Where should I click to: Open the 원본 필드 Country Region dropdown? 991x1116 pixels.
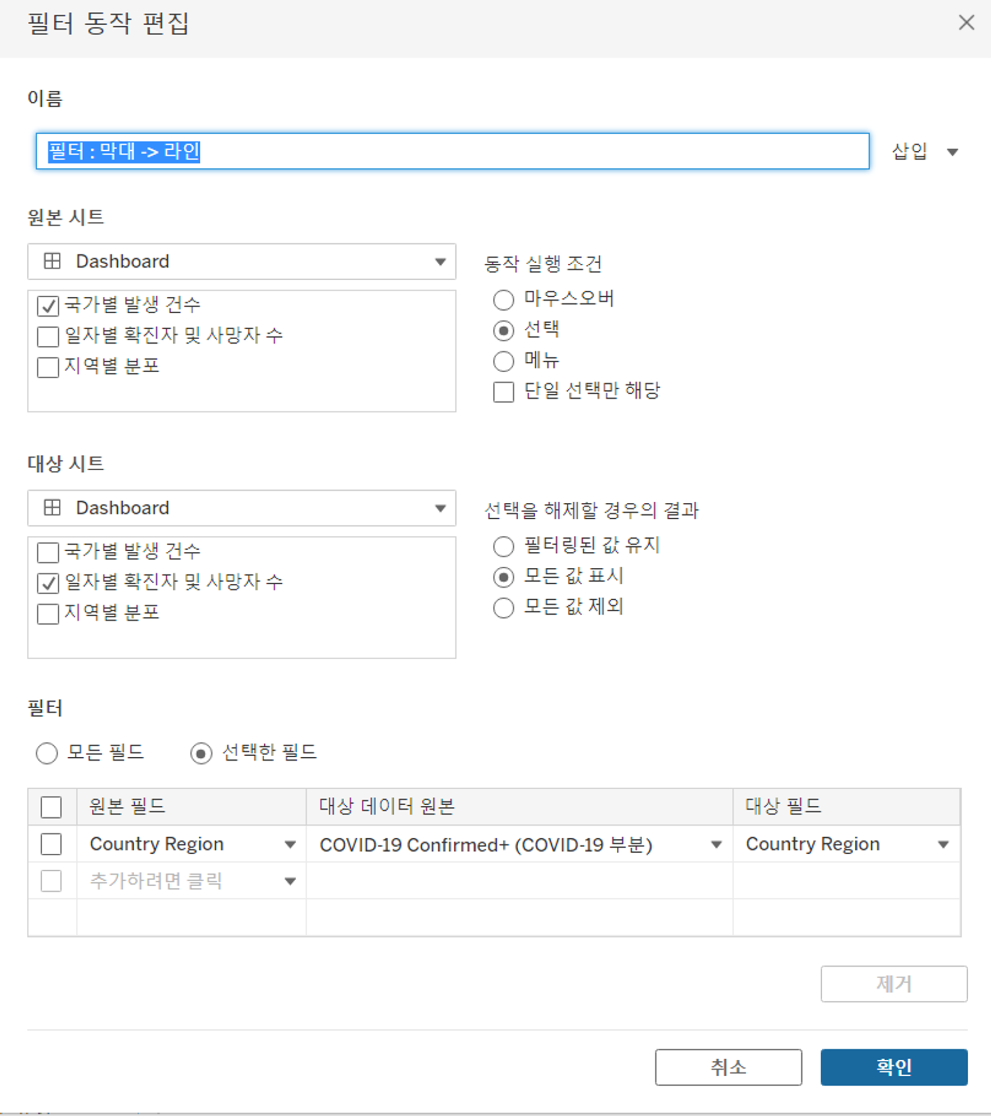coord(191,844)
